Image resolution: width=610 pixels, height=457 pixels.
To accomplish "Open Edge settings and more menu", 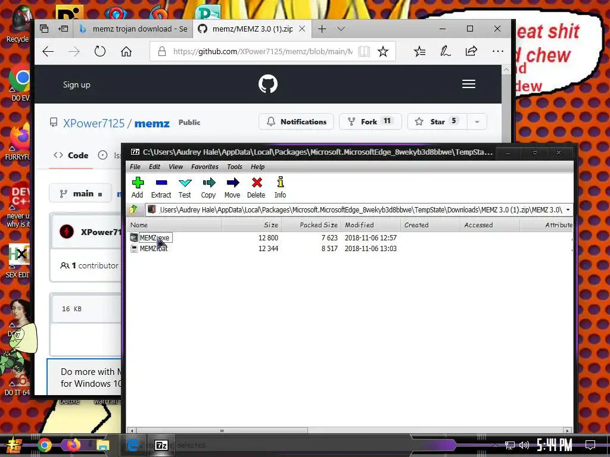I will tap(497, 51).
